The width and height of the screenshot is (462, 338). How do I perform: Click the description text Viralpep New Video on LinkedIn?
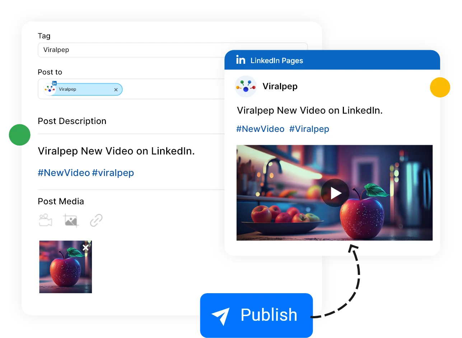[x=116, y=151]
